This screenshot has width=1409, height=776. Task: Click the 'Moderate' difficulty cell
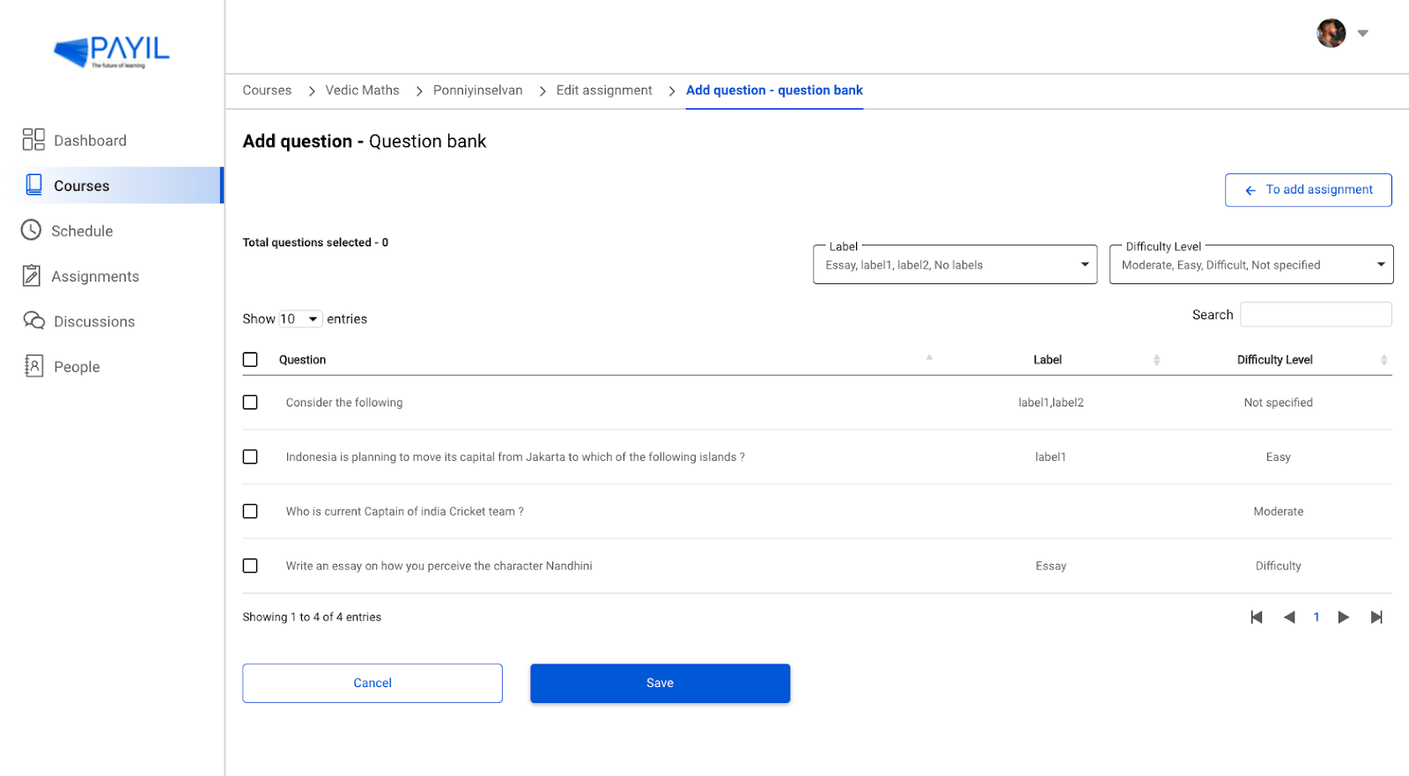coord(1278,511)
